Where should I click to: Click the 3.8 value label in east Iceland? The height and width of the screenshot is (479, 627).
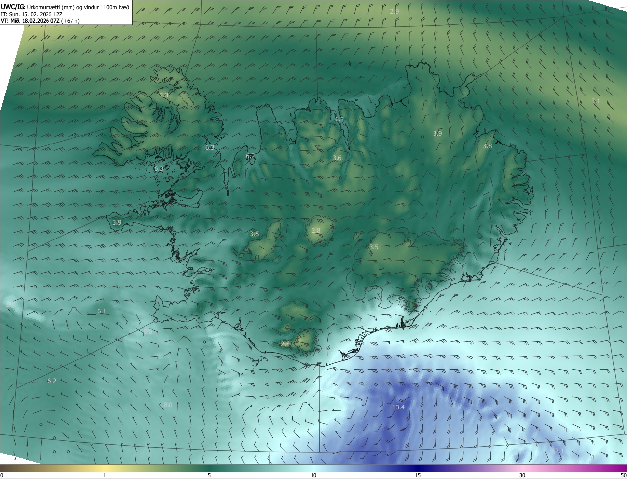click(x=487, y=146)
